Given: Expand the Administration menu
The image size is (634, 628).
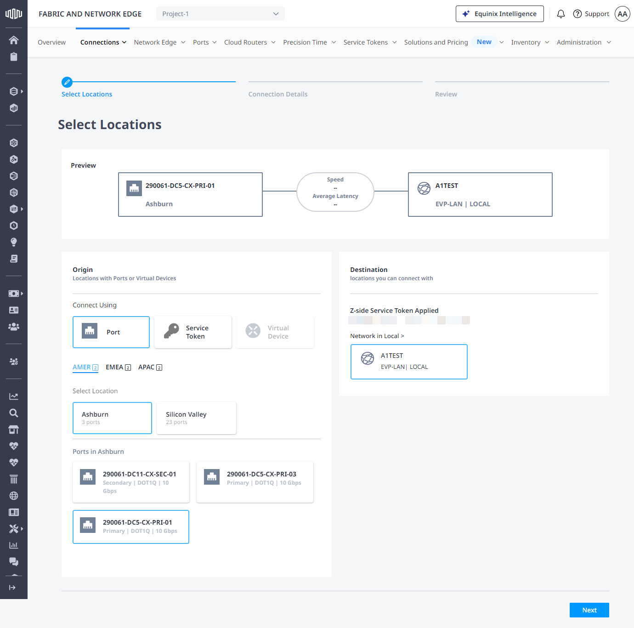Looking at the screenshot, I should [583, 42].
